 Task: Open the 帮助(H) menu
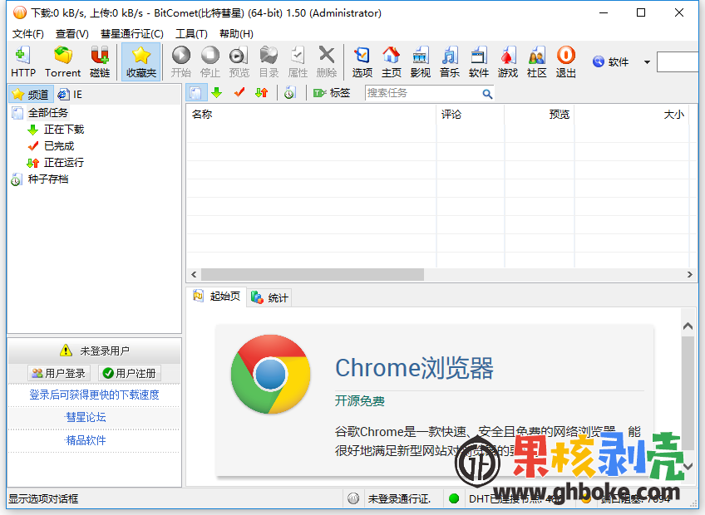pyautogui.click(x=236, y=34)
